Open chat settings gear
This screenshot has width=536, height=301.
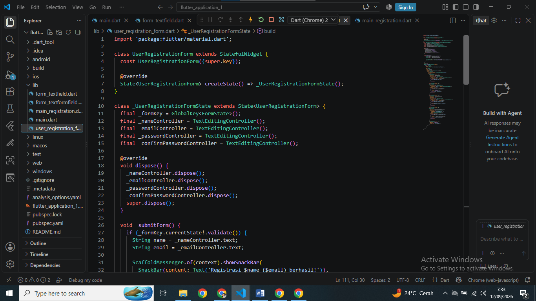(x=494, y=20)
